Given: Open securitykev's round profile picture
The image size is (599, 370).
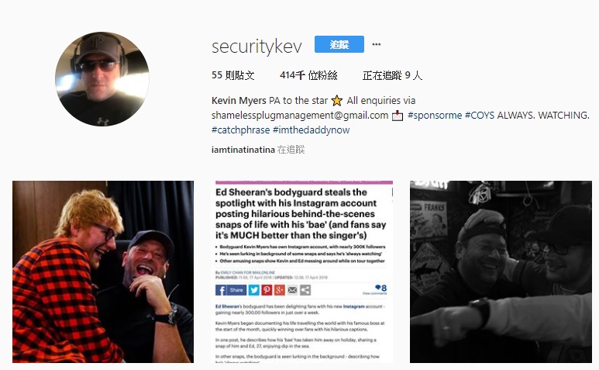Looking at the screenshot, I should pos(102,79).
